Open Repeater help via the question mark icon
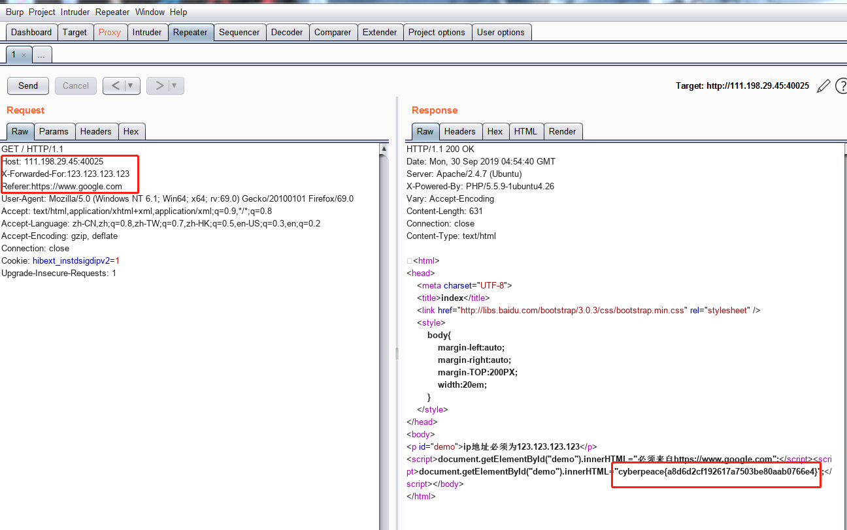Screen dimensions: 847x530 coord(842,85)
